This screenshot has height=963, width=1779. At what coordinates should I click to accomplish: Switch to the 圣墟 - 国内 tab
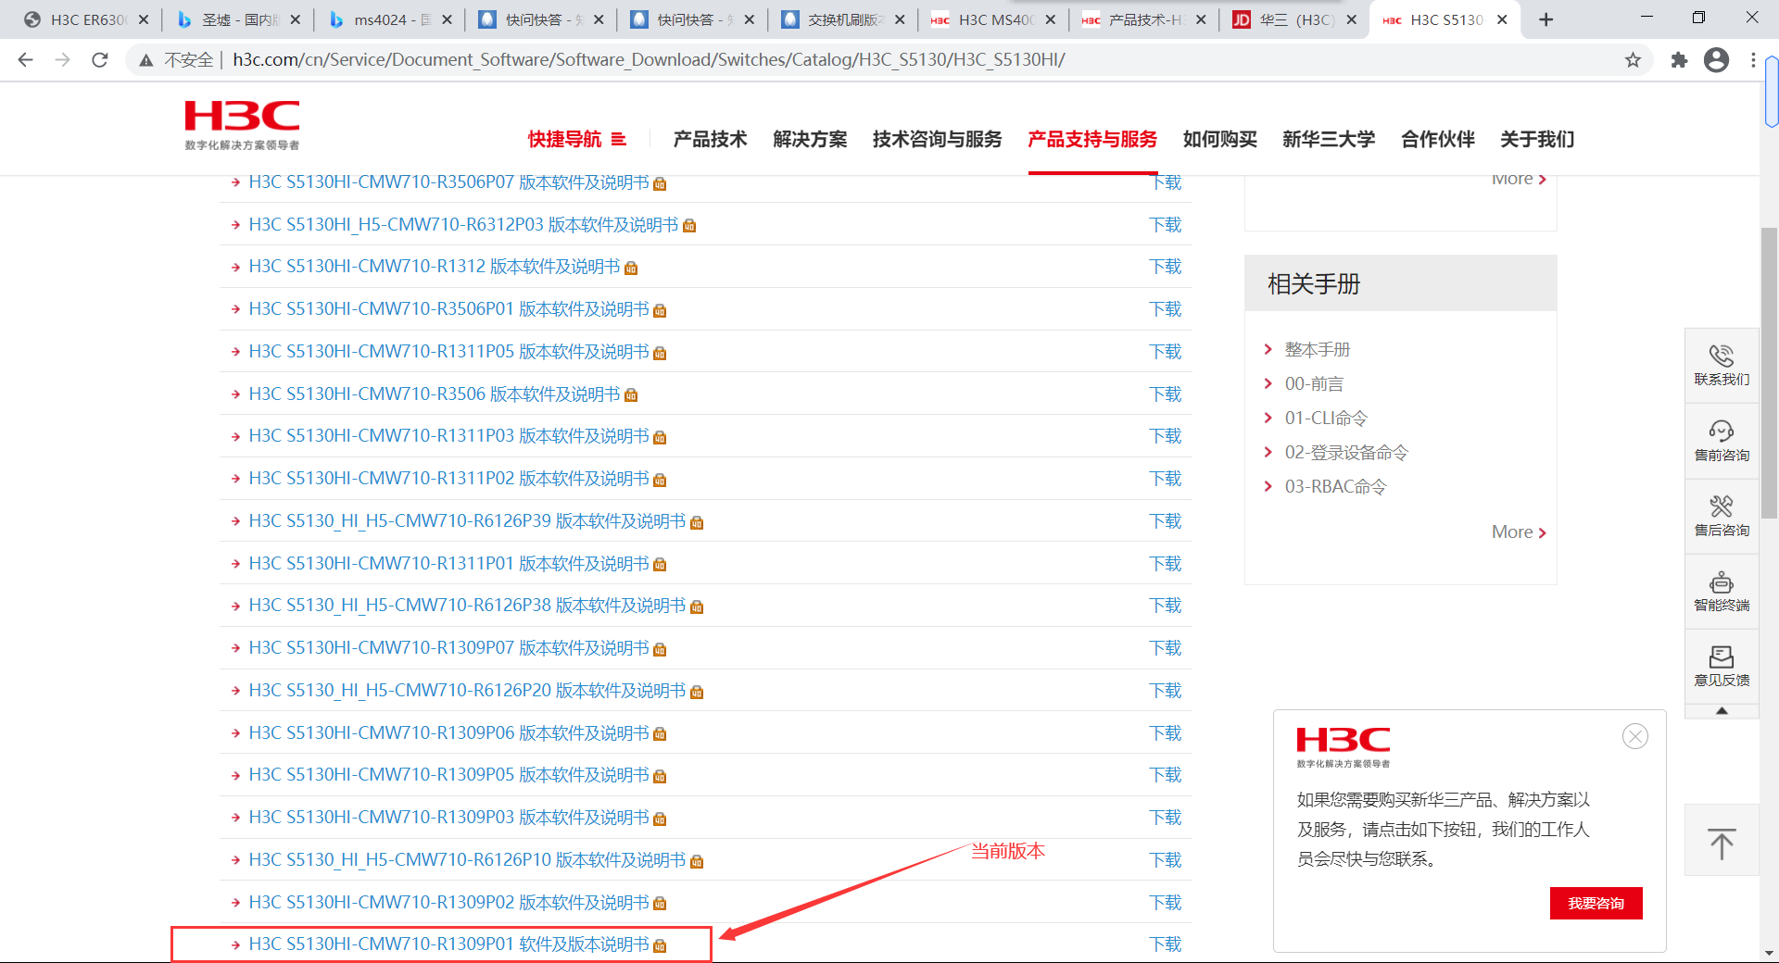pyautogui.click(x=237, y=19)
